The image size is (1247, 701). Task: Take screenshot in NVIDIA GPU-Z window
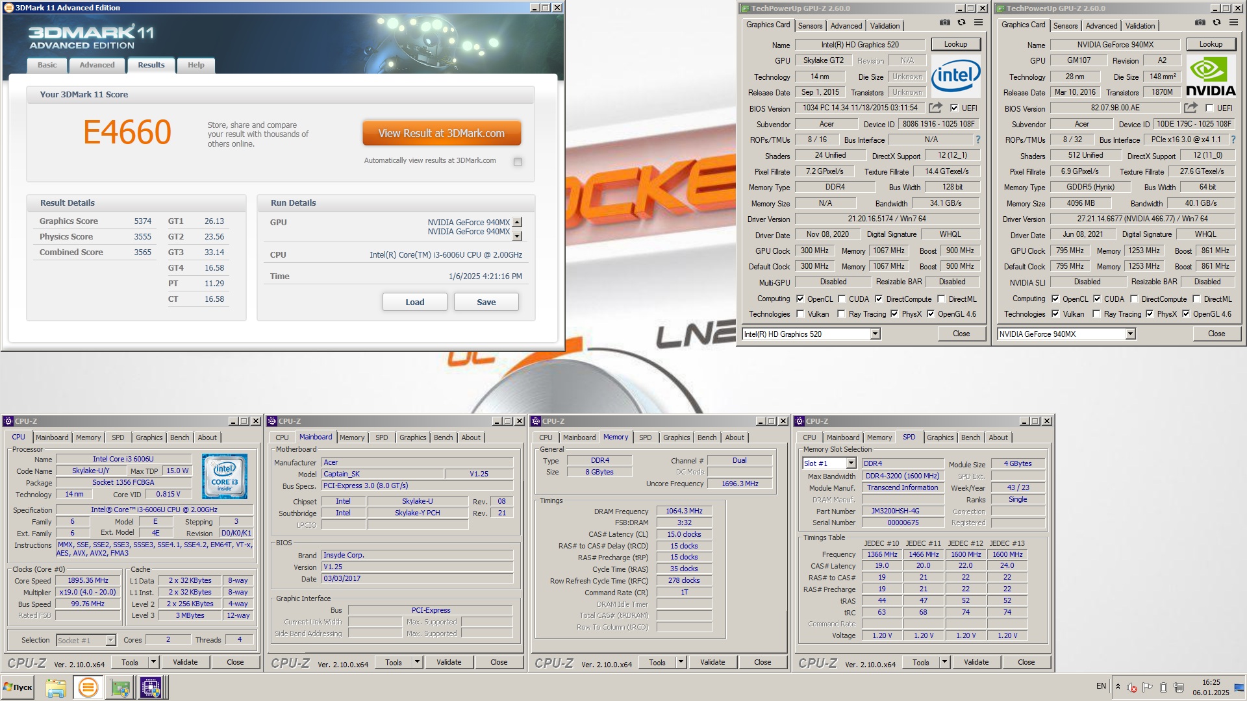[x=1200, y=23]
